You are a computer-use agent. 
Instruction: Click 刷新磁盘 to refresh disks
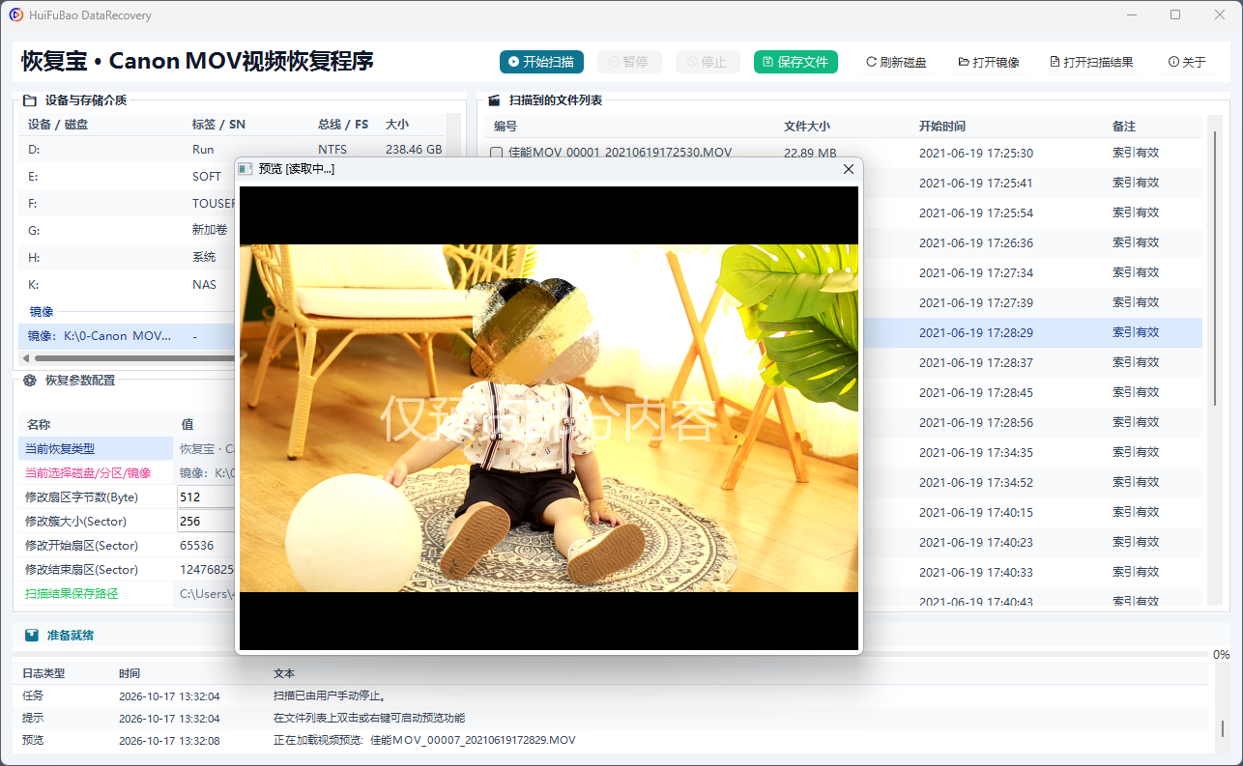tap(896, 62)
